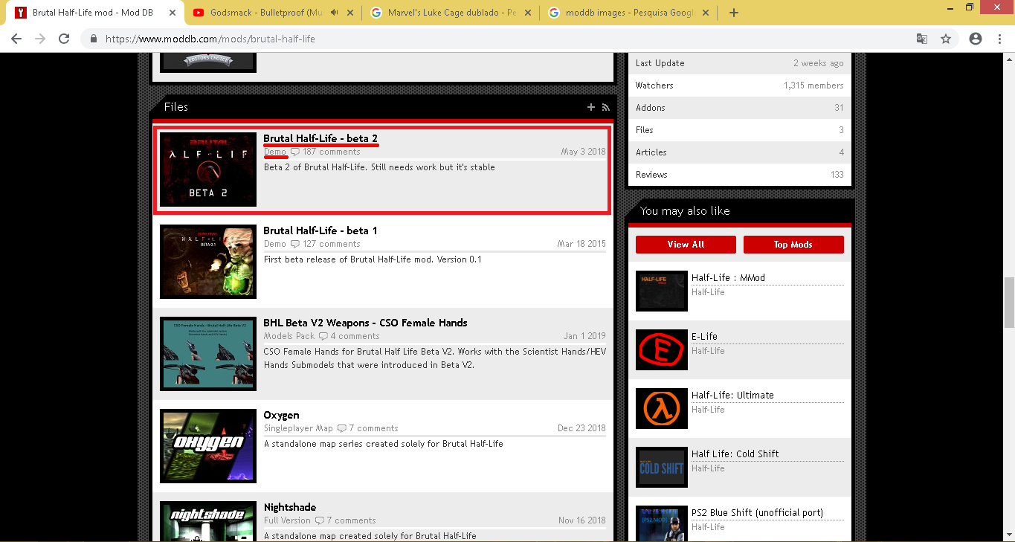Screen dimensions: 1015x542
Task: Click comment bubble icon for beta 1
Action: (295, 244)
